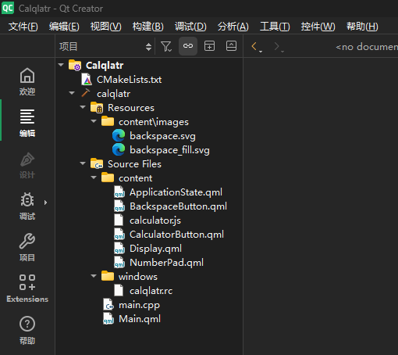Click the calqlatr.rc file icon
The image size is (398, 355).
point(119,290)
